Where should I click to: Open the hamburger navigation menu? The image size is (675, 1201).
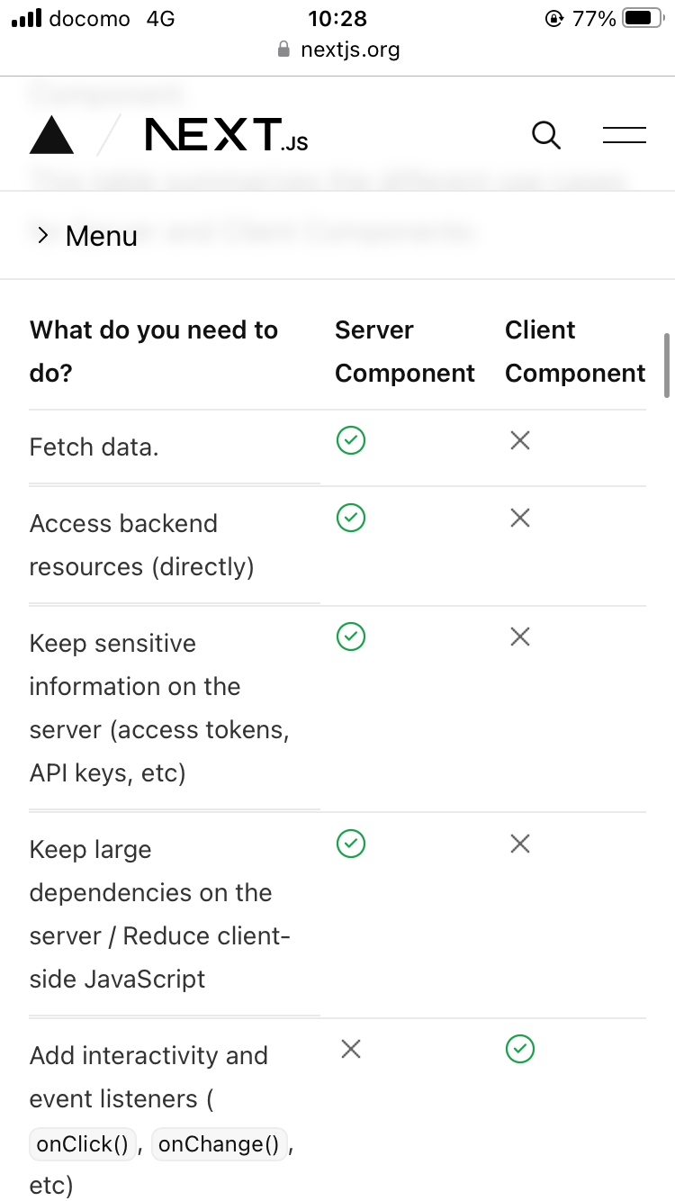[625, 136]
